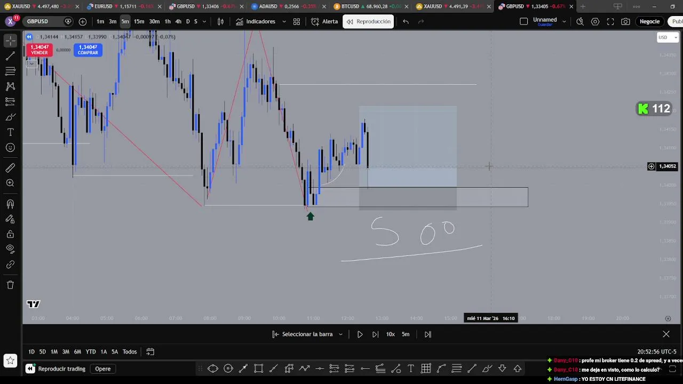Click the blue COMPRAR buy button

coord(88,50)
